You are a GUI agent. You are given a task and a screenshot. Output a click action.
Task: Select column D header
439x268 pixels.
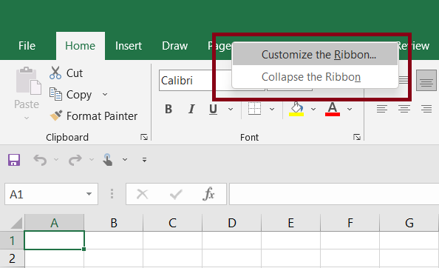point(232,223)
